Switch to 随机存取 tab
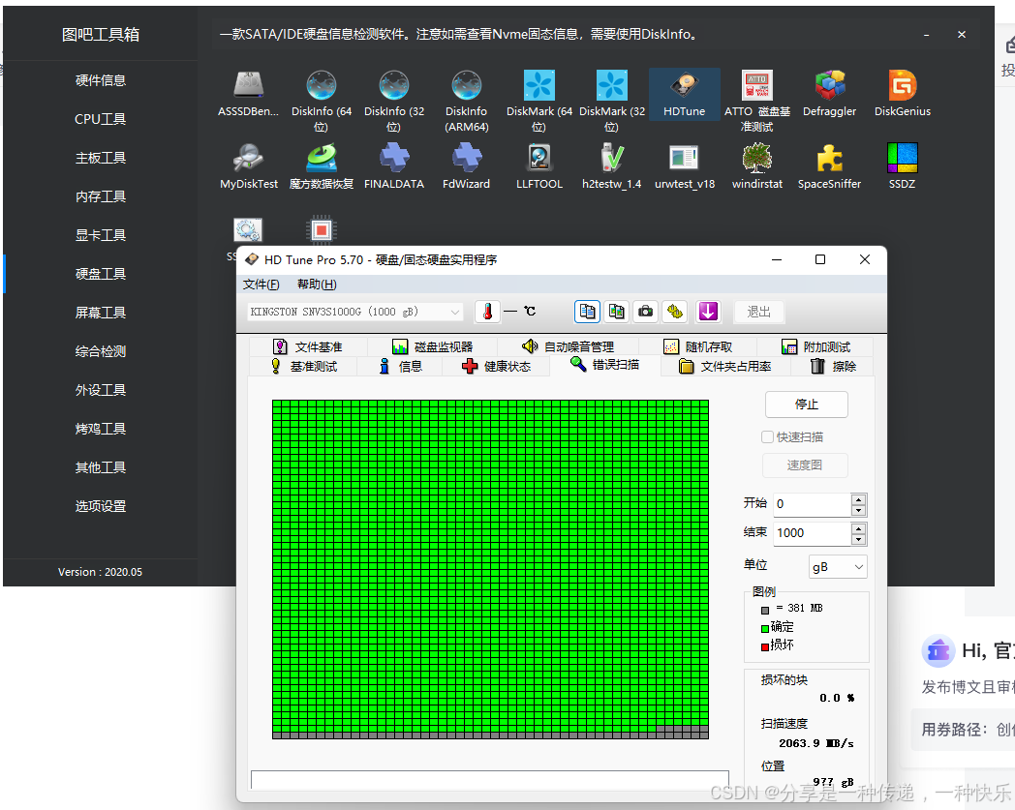 697,346
